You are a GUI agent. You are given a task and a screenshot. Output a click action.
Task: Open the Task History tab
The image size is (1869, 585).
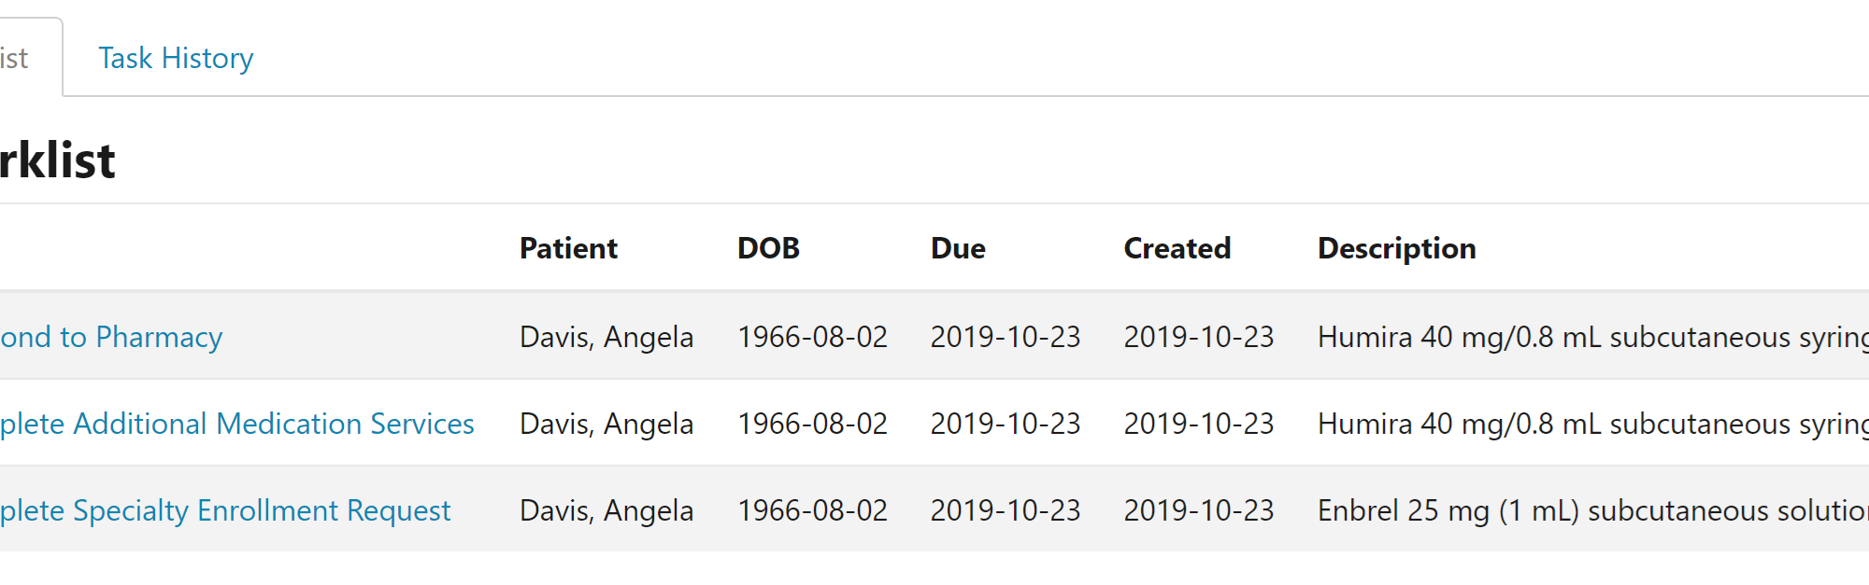[x=176, y=58]
